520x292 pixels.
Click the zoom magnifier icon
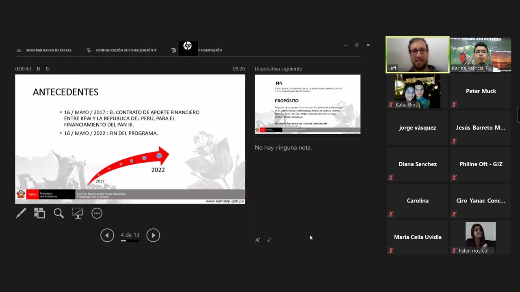click(x=59, y=213)
